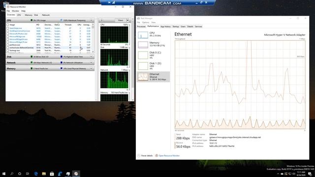Click the Task Manager title bar icon
315x177 pixels.
tap(138, 18)
